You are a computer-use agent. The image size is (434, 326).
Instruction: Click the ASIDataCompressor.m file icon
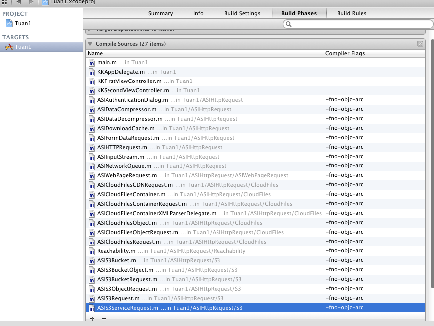tap(92, 110)
